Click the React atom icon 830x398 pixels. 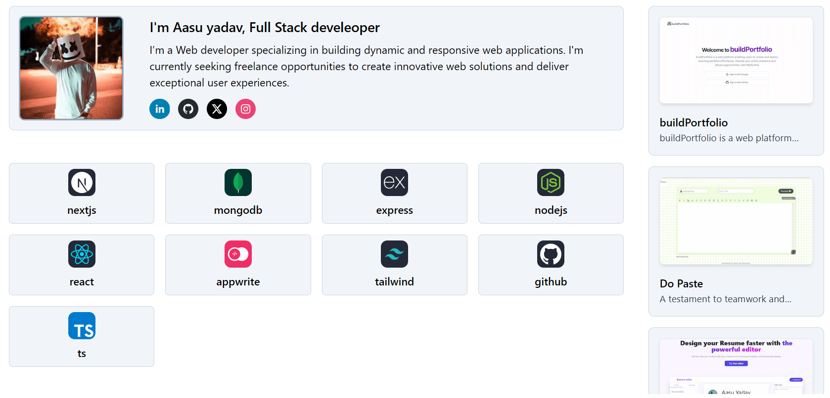pos(82,254)
